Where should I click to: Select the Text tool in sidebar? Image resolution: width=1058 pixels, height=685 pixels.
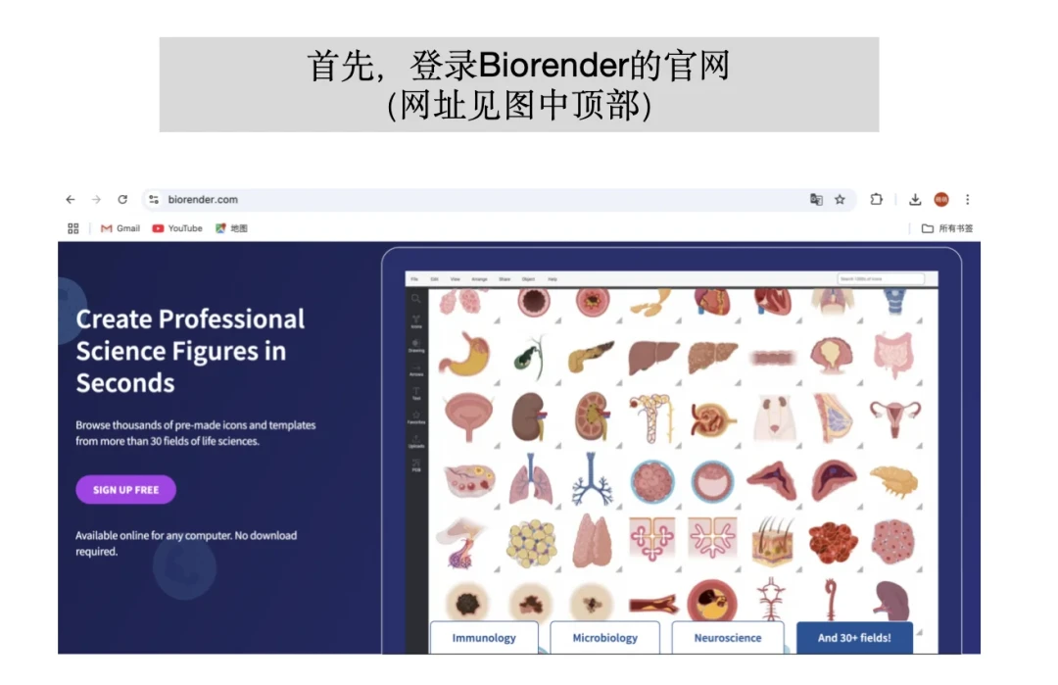tap(415, 394)
